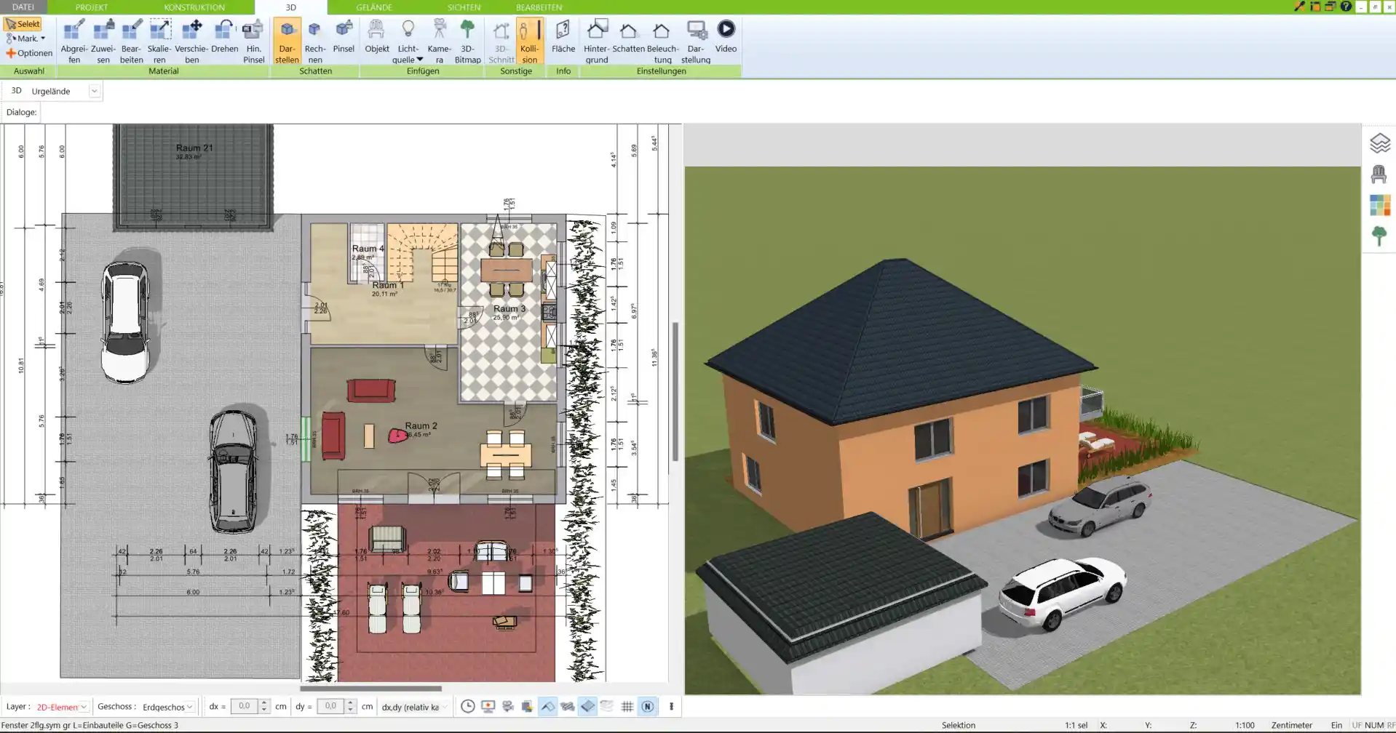The image size is (1396, 733).
Task: Select the Raum 3 label in floor plan
Action: pyautogui.click(x=509, y=309)
